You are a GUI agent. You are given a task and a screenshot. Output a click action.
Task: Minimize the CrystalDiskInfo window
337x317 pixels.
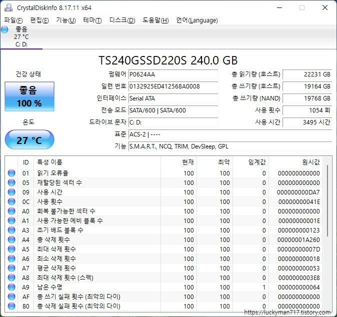[x=279, y=7]
